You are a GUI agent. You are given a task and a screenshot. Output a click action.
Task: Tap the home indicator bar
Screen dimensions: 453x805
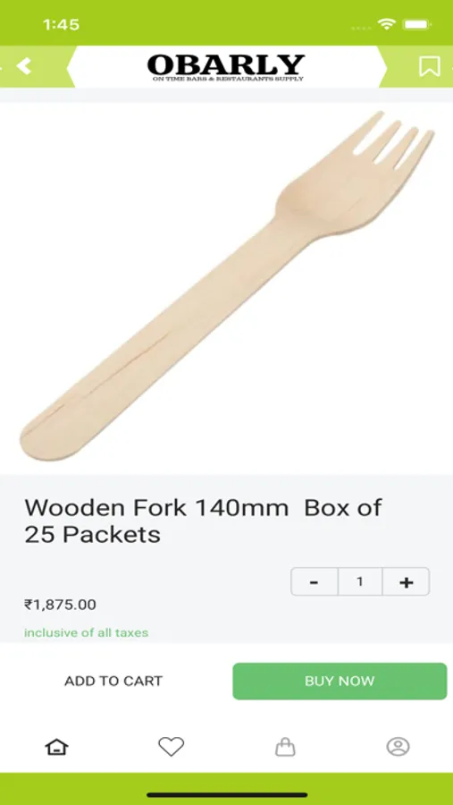[227, 795]
